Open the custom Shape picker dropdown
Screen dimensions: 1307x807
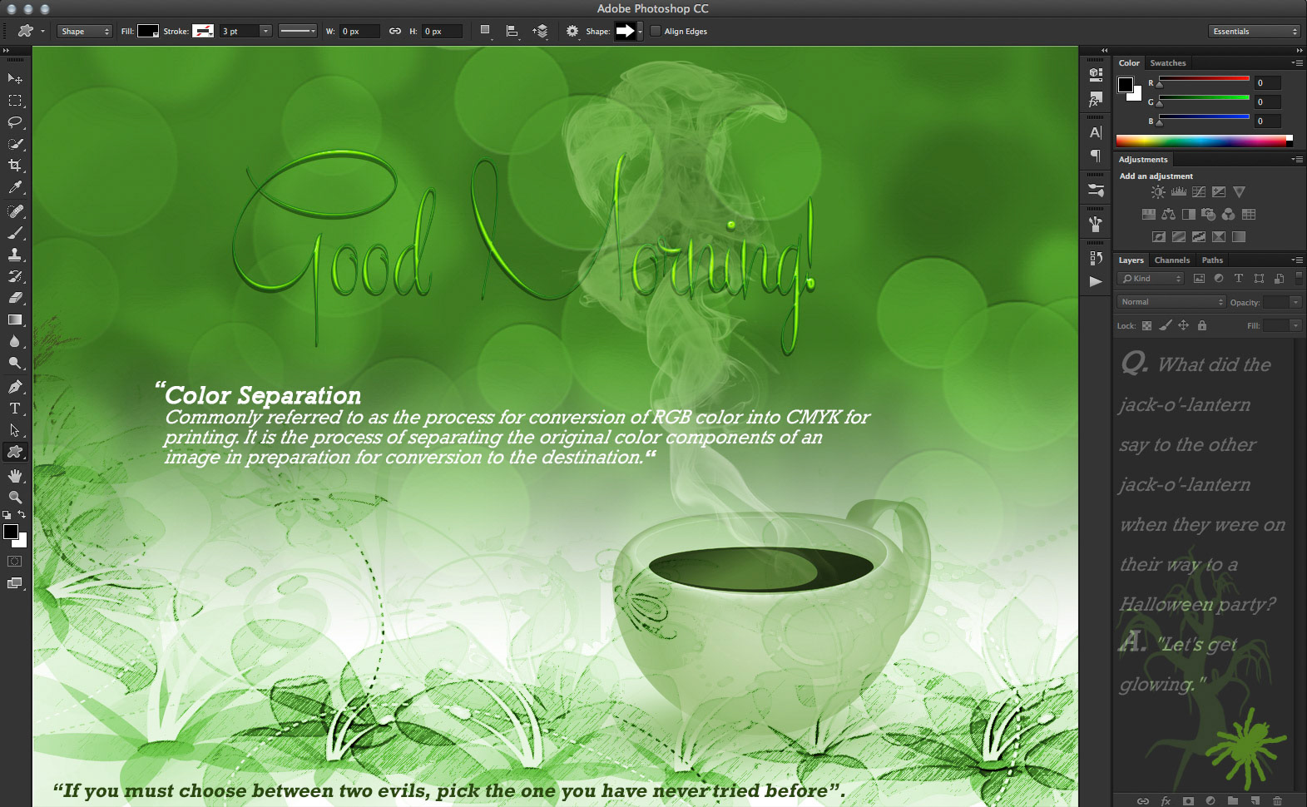coord(639,32)
